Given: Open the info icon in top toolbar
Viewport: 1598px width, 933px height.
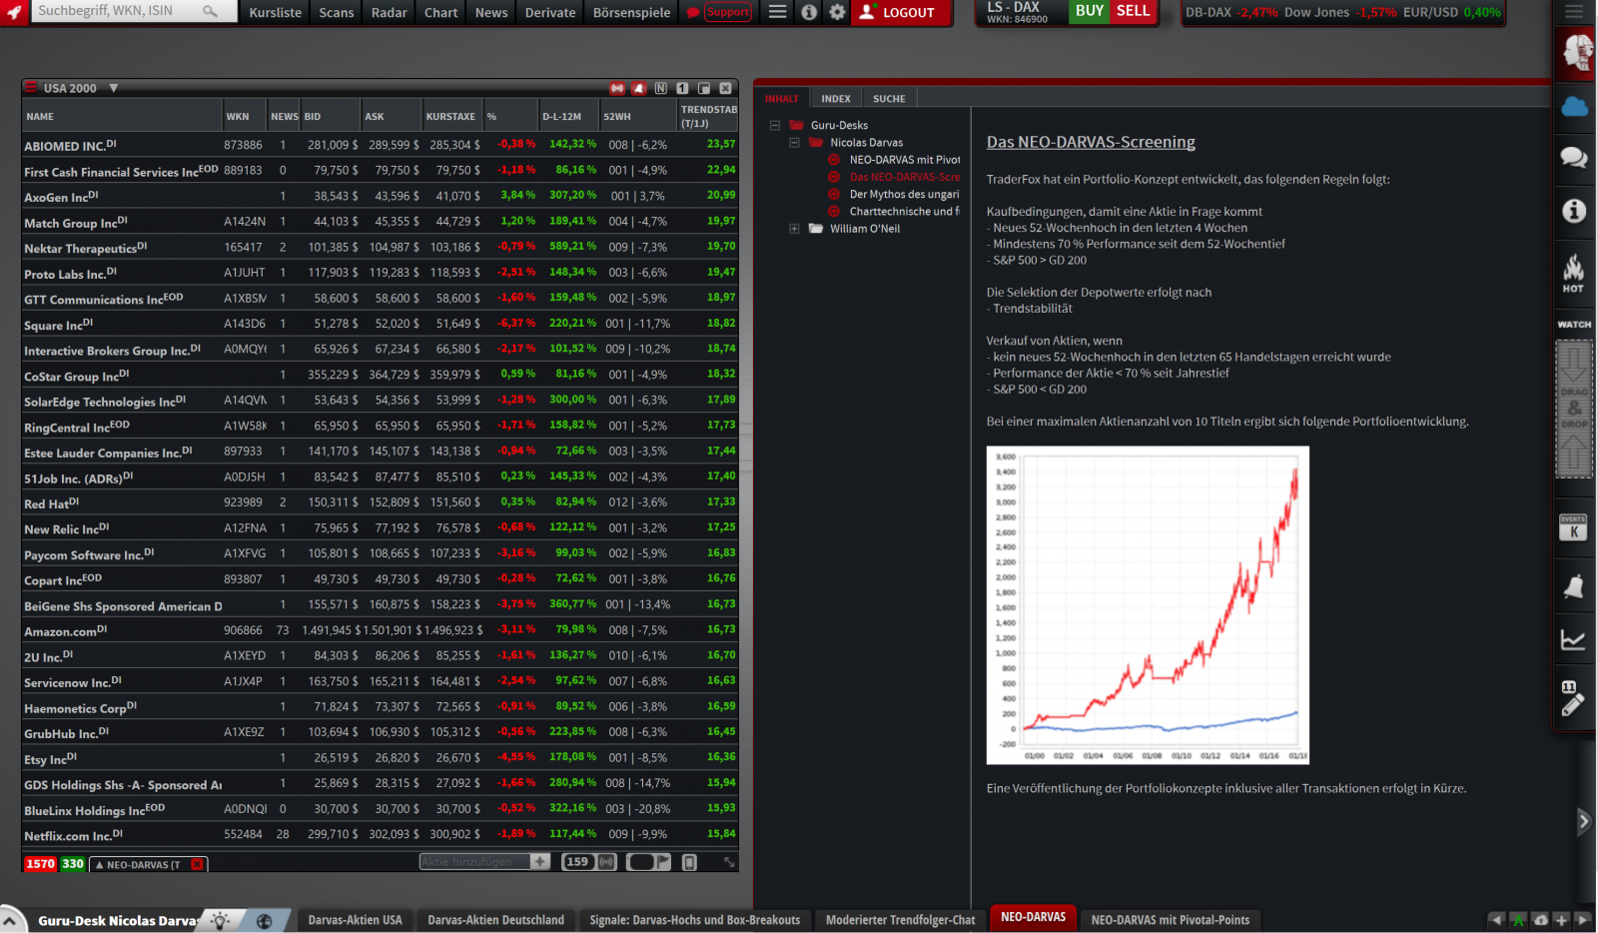Looking at the screenshot, I should tap(809, 12).
